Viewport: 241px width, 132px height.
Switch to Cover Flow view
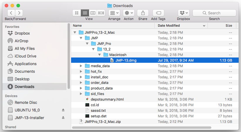(x=101, y=13)
